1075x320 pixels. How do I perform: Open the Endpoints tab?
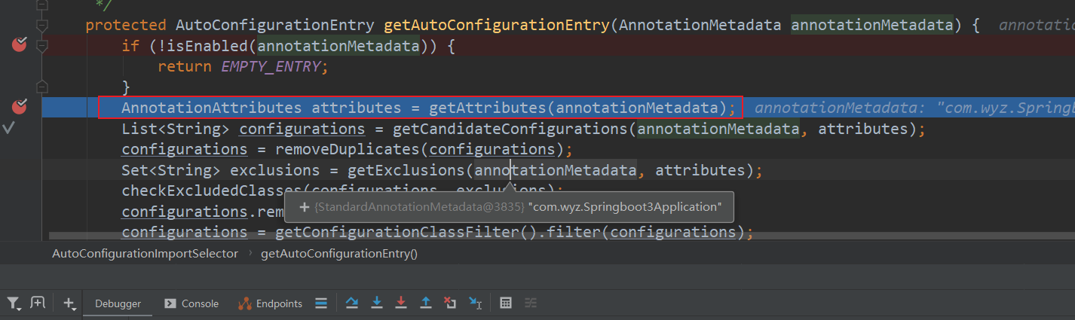[x=271, y=303]
